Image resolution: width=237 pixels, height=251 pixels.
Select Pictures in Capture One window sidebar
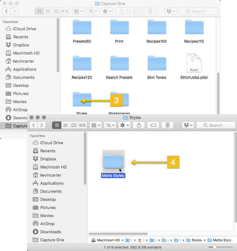pyautogui.click(x=21, y=93)
